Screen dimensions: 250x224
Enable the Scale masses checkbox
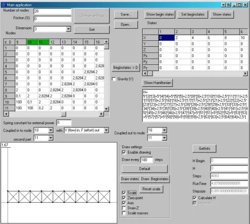tap(124, 213)
